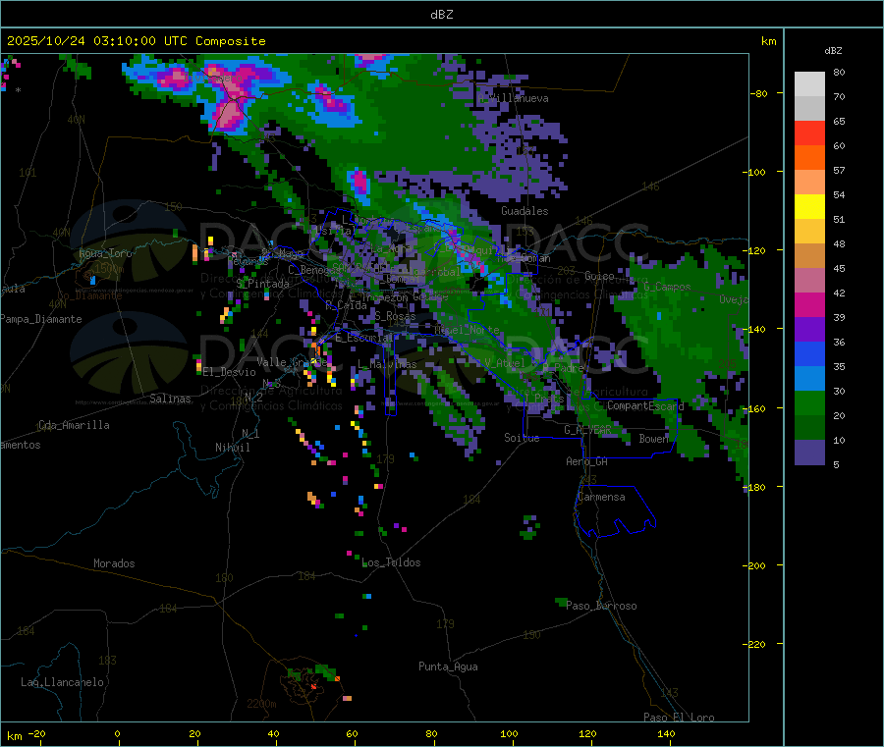Viewport: 884px width, 747px height.
Task: Click the Goico location label
Action: (x=599, y=276)
